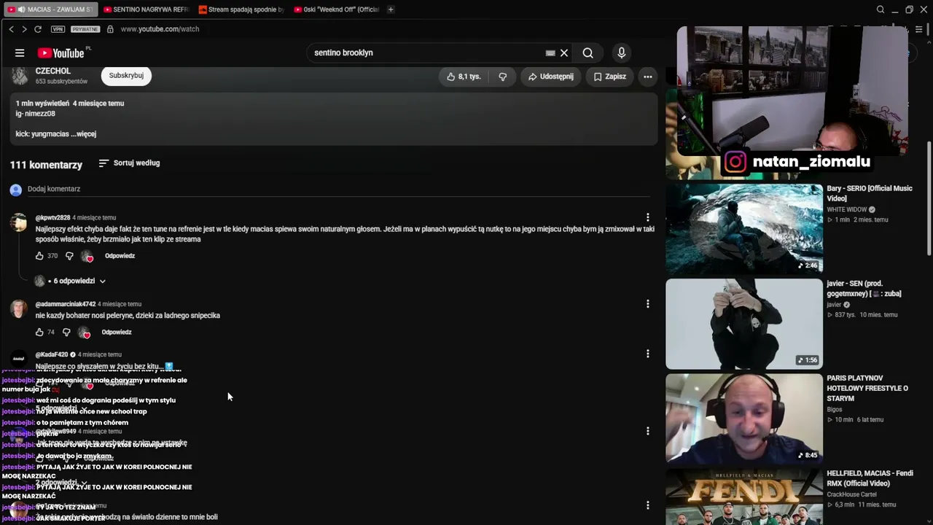Image resolution: width=933 pixels, height=525 pixels.
Task: Open options menu for @kpwtv2828 comment
Action: pos(647,217)
